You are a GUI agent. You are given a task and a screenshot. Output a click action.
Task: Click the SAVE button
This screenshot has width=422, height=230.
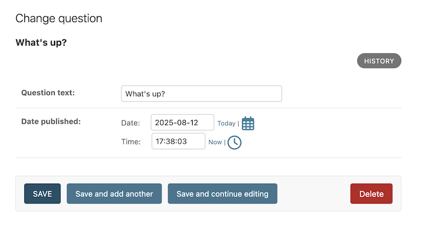(42, 194)
